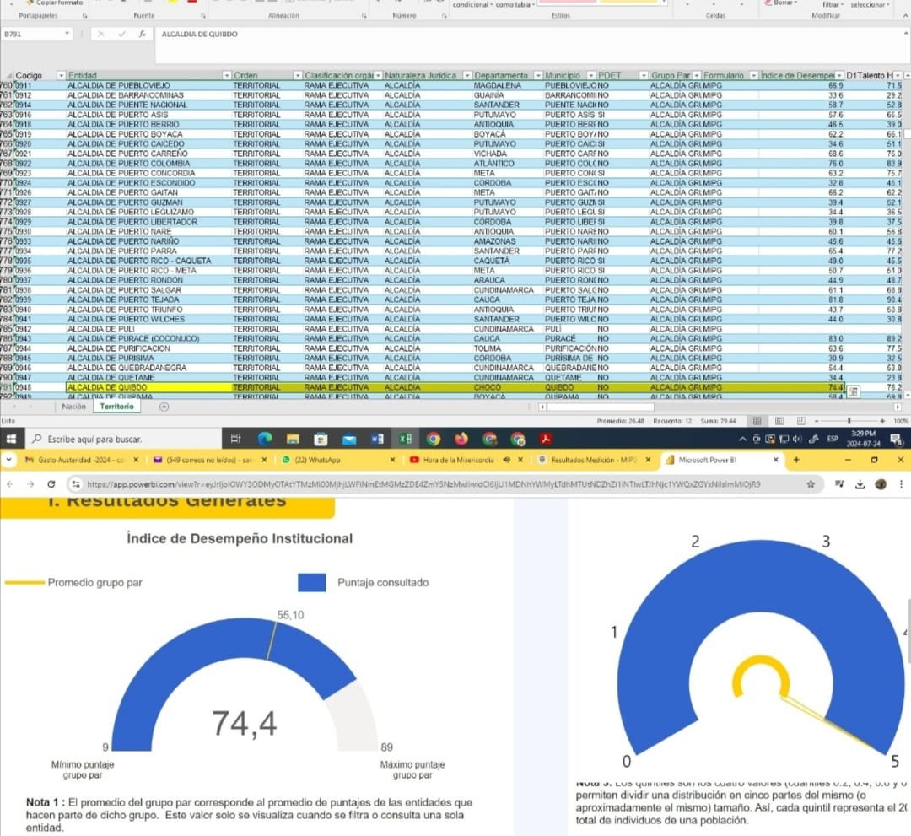Click the Excel icon in the taskbar
The image size is (911, 836).
[x=405, y=439]
